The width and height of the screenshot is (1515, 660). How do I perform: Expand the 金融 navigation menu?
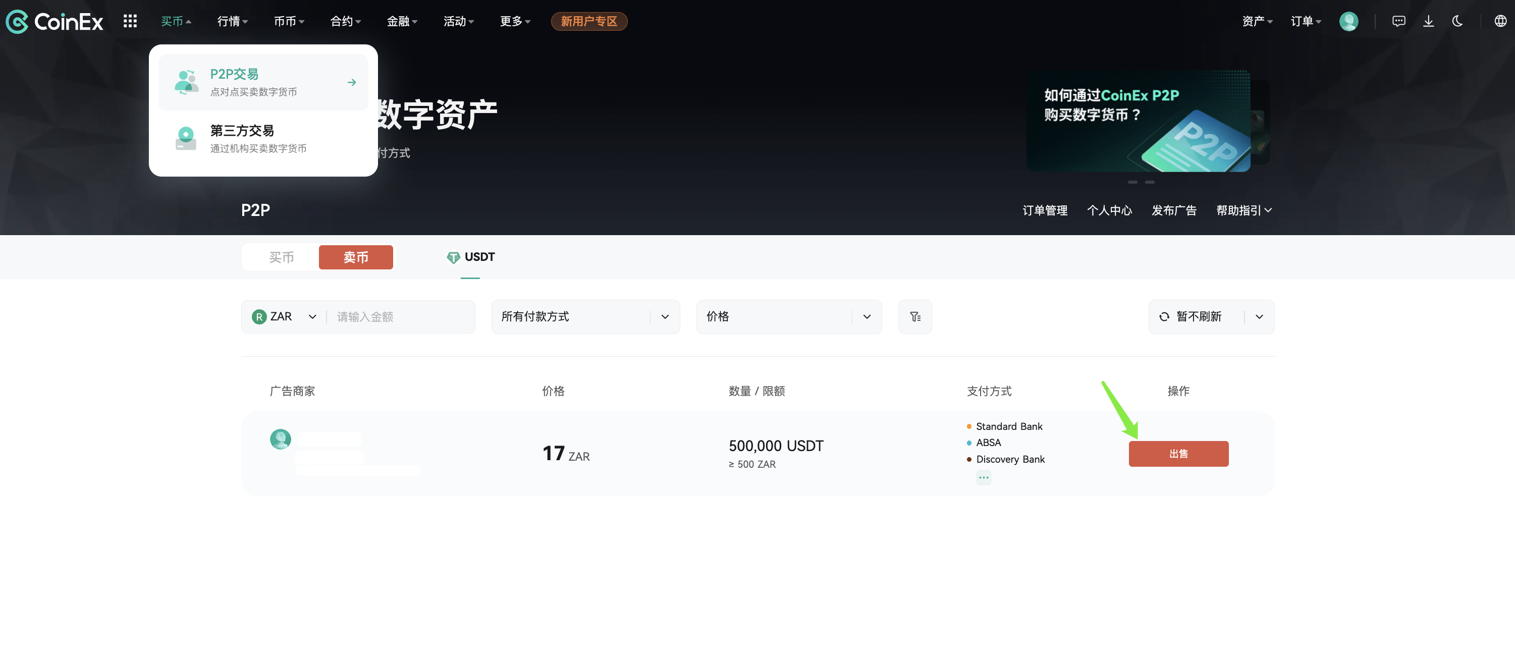[402, 21]
